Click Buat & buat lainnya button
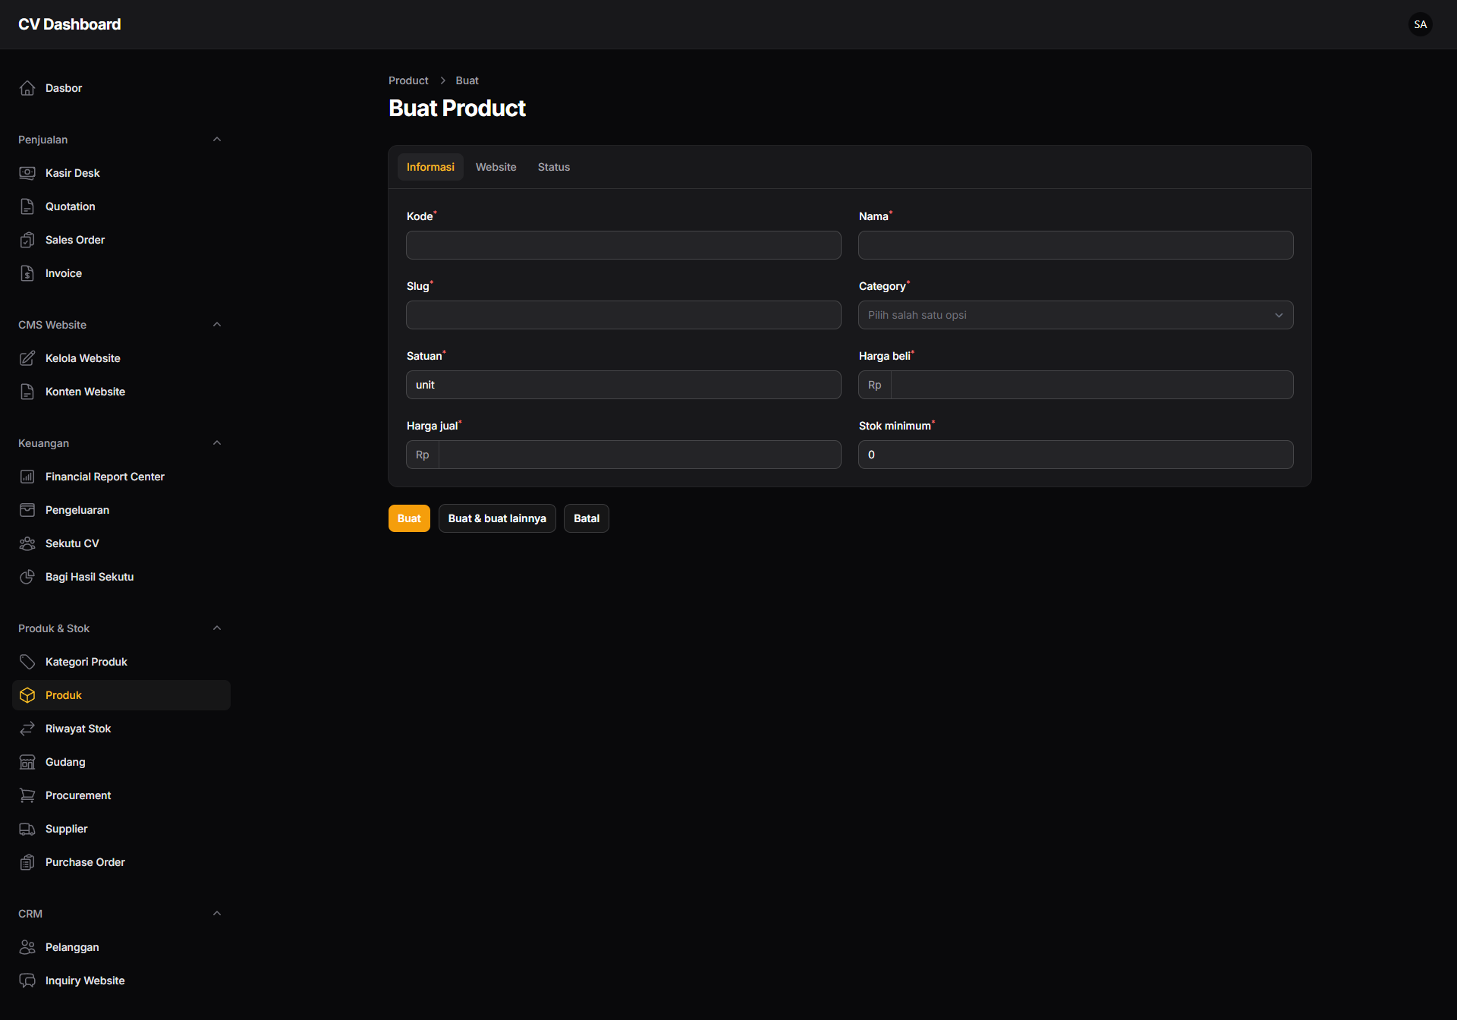Image resolution: width=1457 pixels, height=1020 pixels. 497,518
